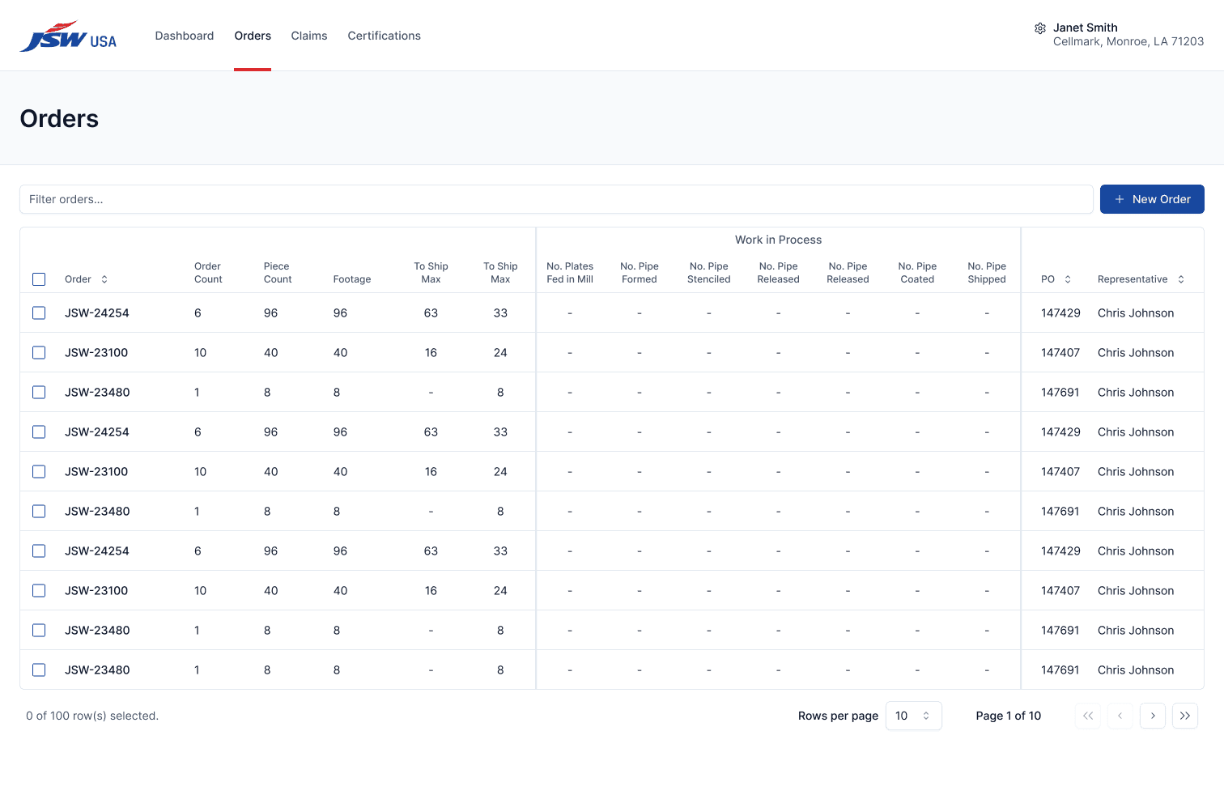Open the Dashboard tab
The width and height of the screenshot is (1224, 795).
tap(185, 36)
